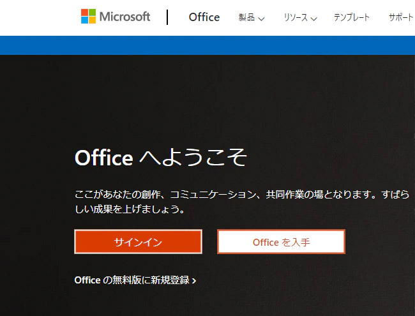
Task: Click the ここがあなたの創作 description text
Action: pyautogui.click(x=241, y=202)
